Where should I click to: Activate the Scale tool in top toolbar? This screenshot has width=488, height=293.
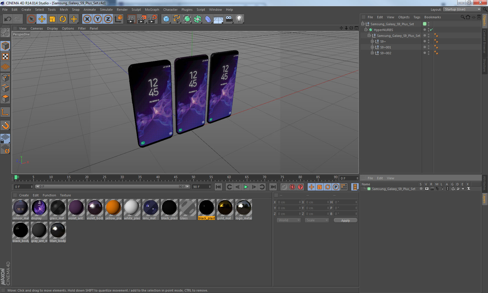point(52,19)
